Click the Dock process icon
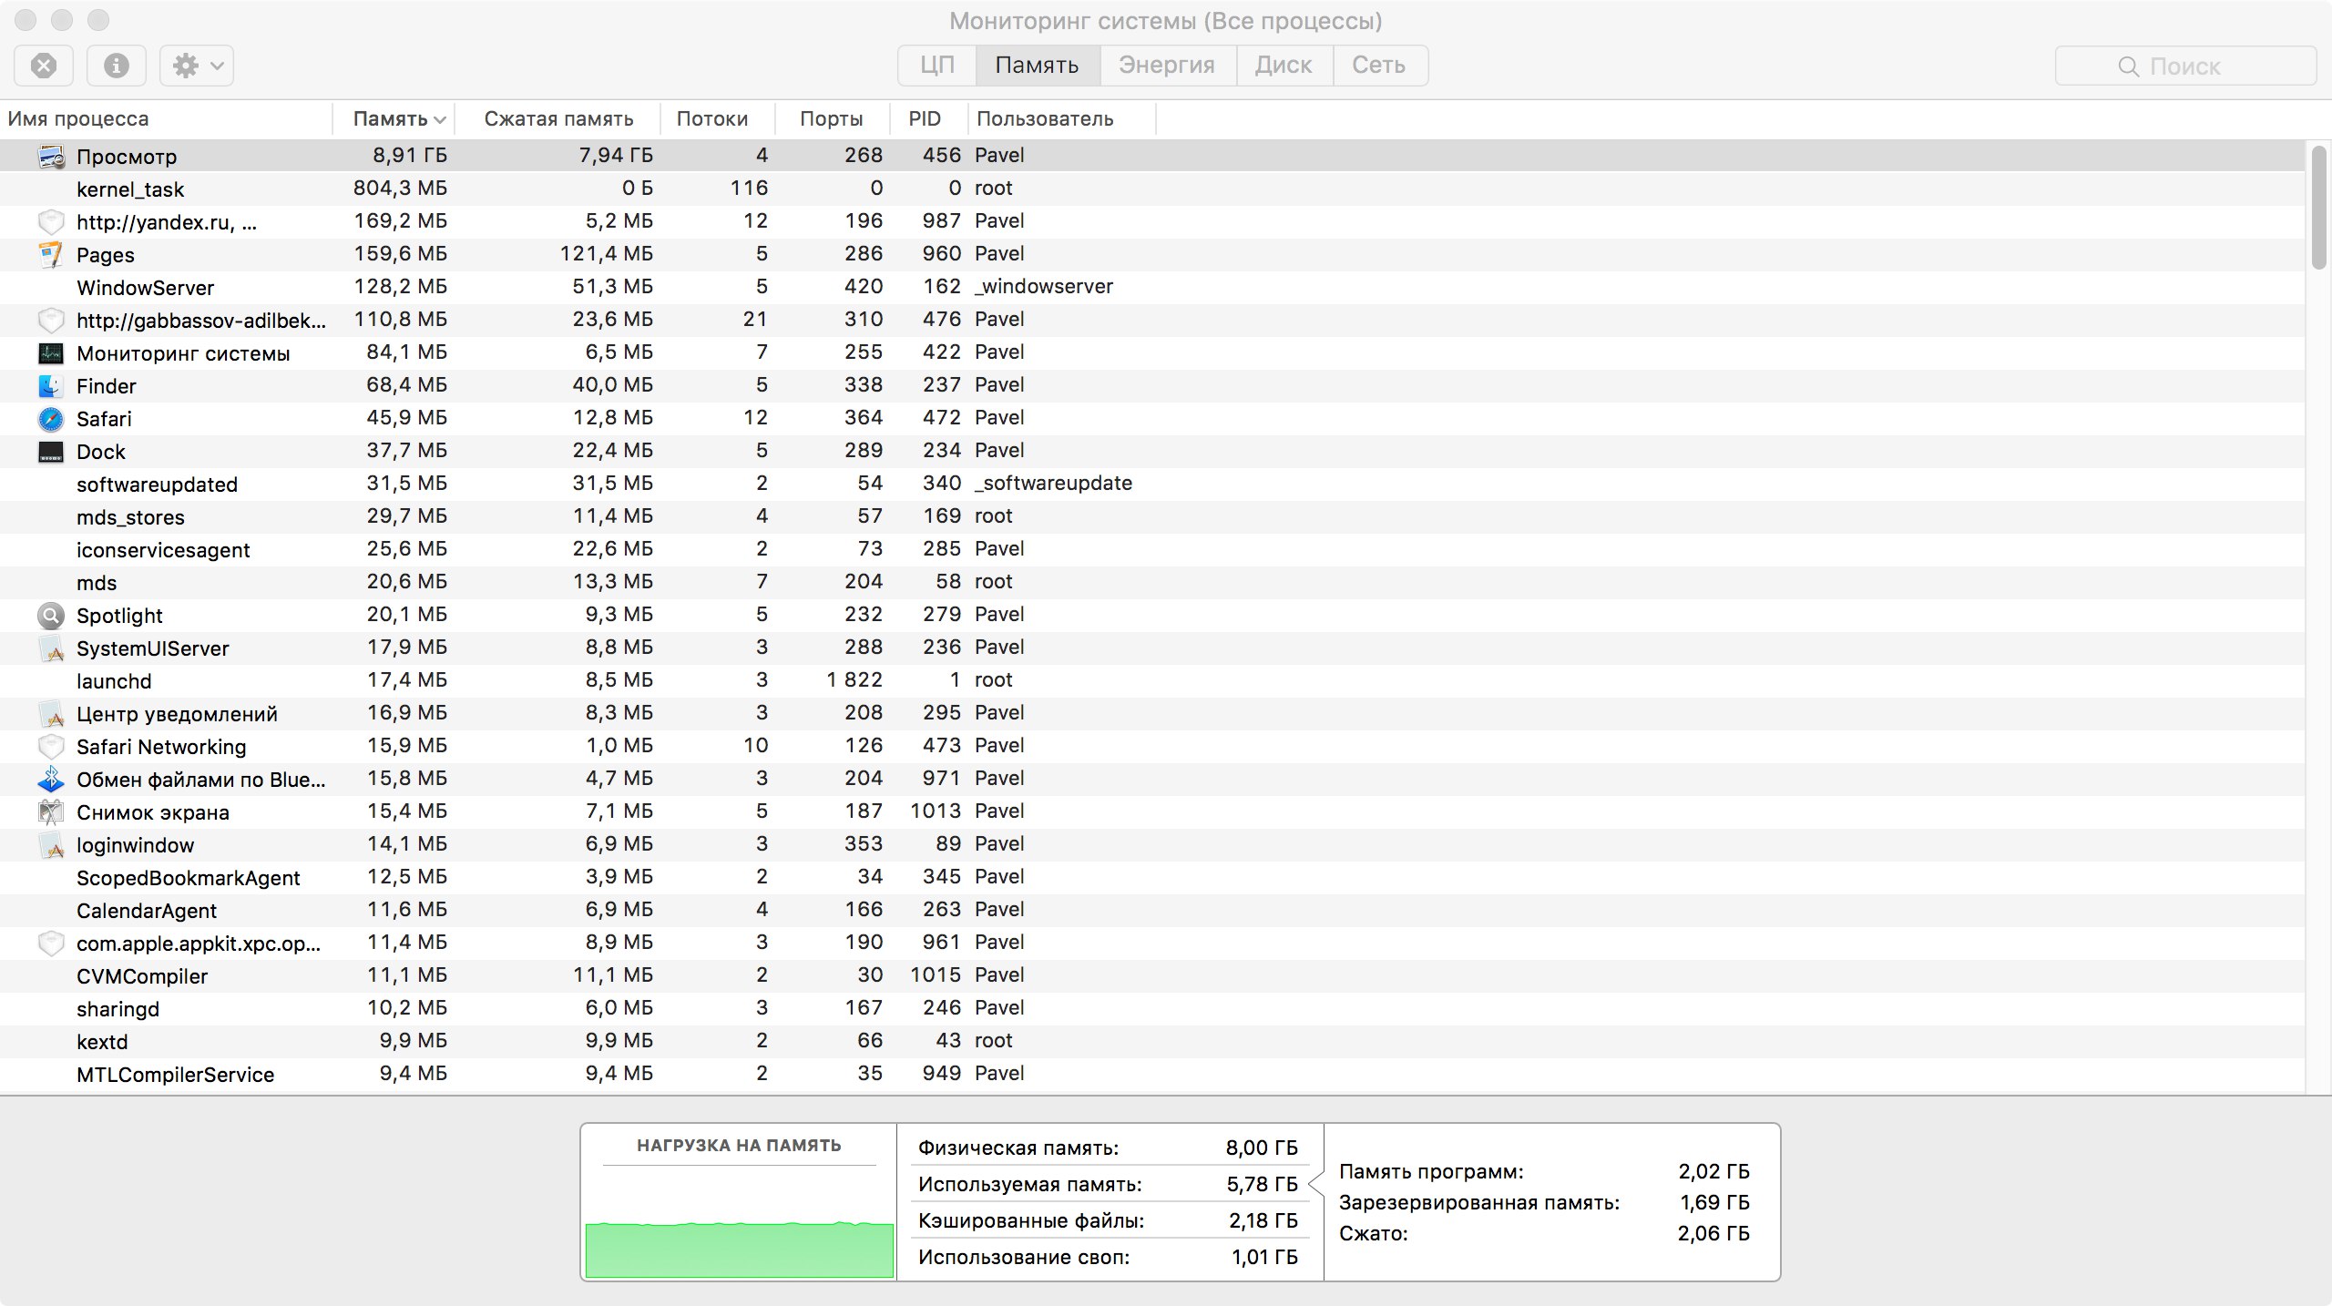2332x1306 pixels. [51, 452]
